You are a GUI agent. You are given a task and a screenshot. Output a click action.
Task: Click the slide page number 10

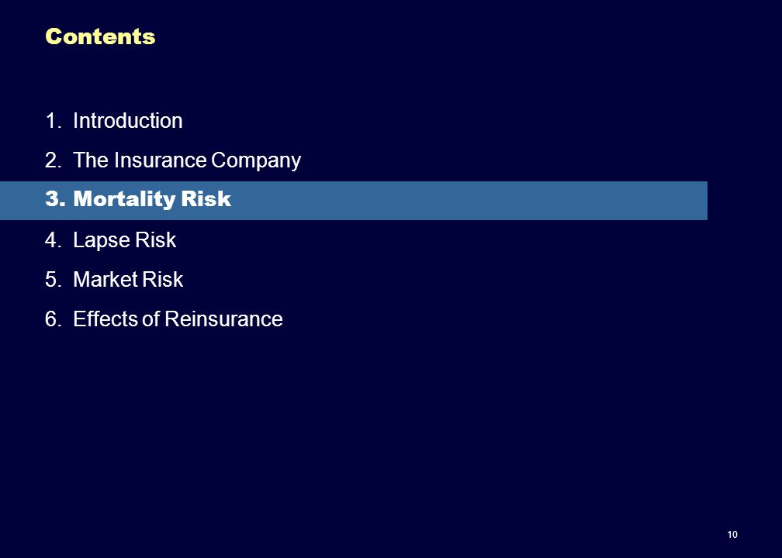[x=732, y=535]
